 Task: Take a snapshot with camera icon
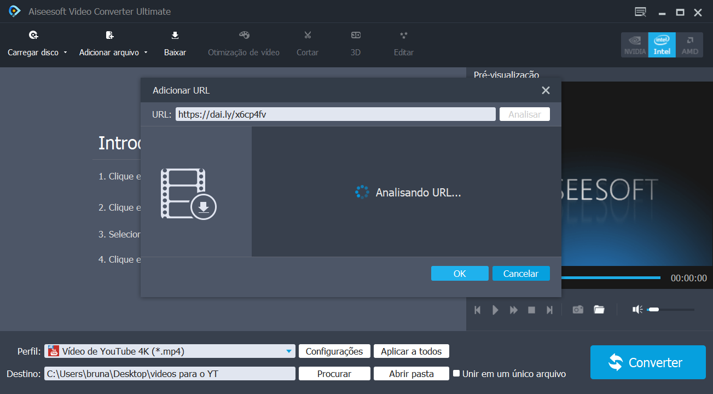[x=578, y=310]
